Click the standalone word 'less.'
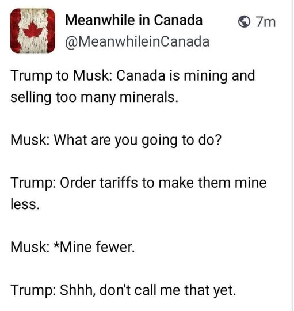This screenshot has height=311, width=294. coord(25,204)
